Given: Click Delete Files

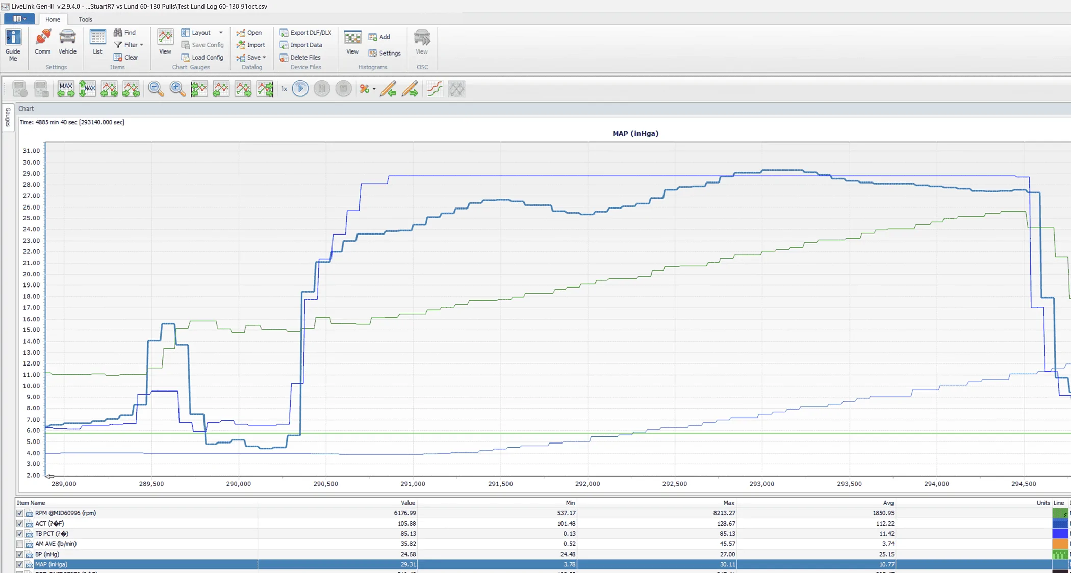Looking at the screenshot, I should click(300, 57).
